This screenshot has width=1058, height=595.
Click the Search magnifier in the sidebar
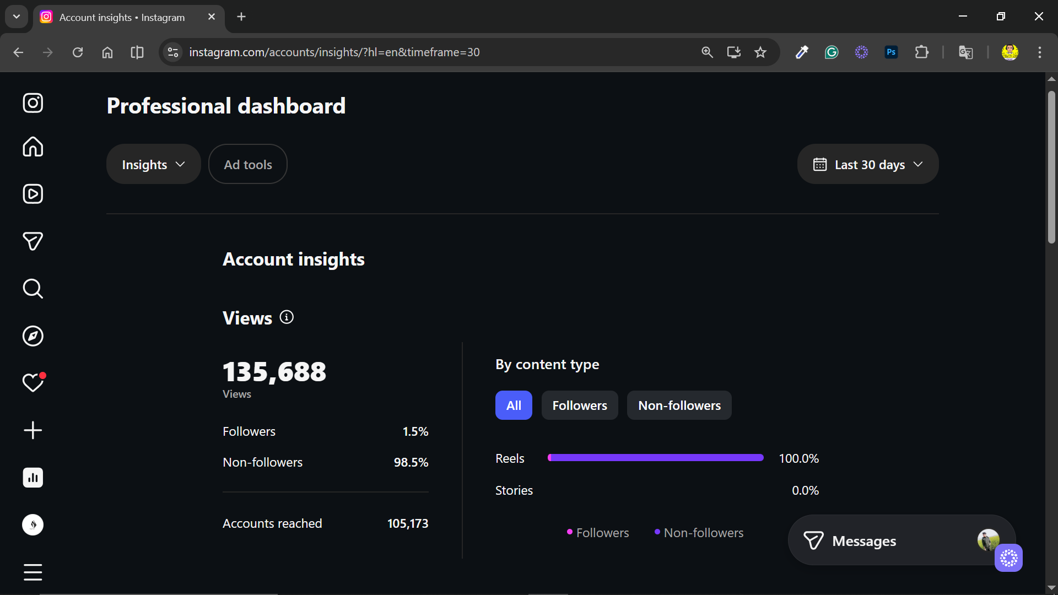(x=33, y=289)
